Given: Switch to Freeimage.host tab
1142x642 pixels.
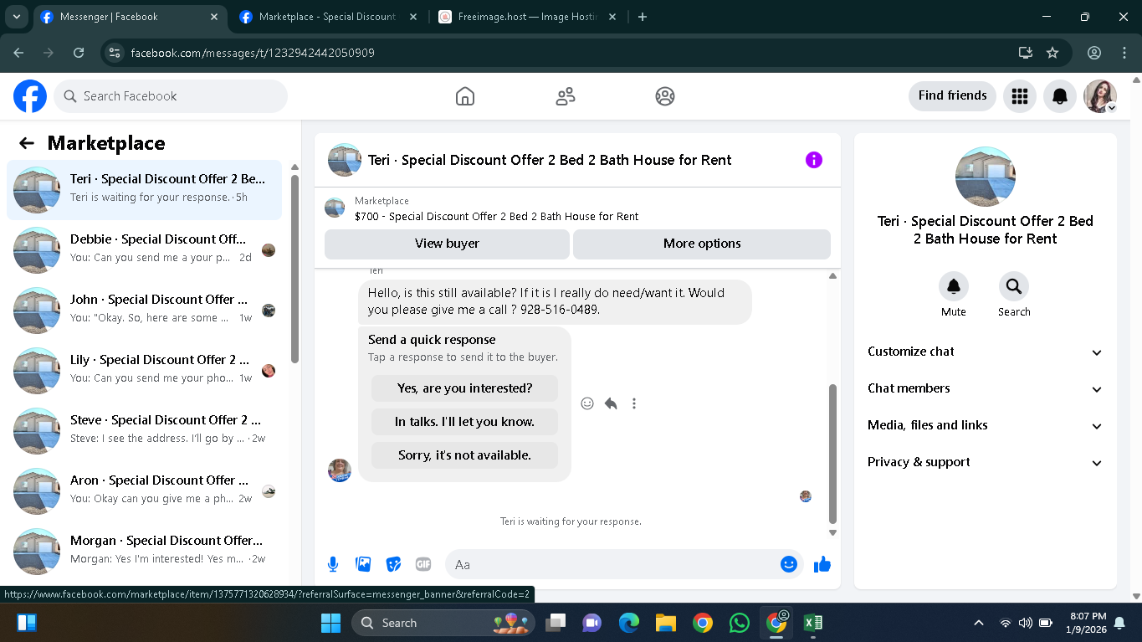Looking at the screenshot, I should tap(527, 17).
